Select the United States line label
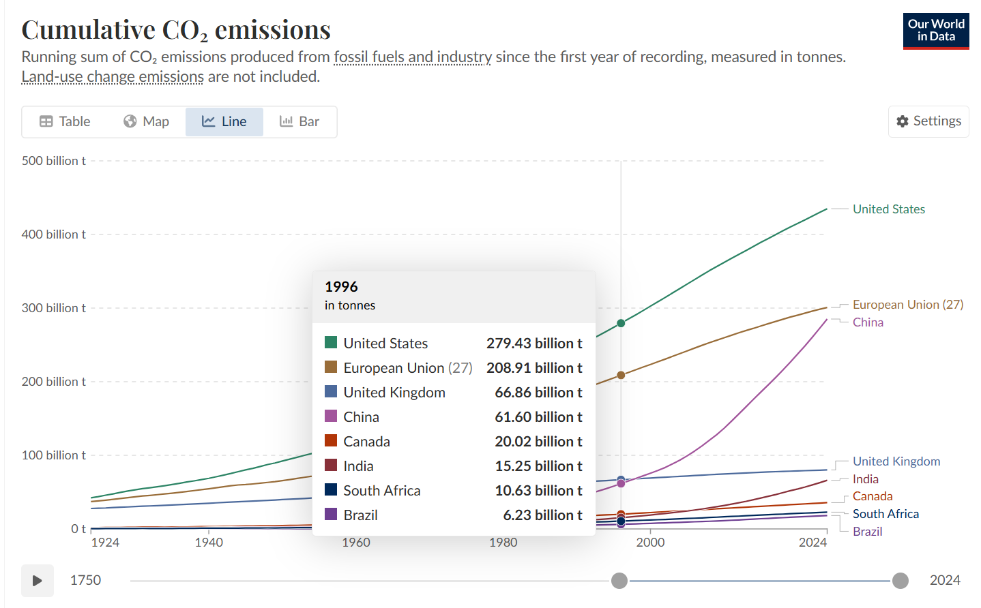 click(x=888, y=209)
